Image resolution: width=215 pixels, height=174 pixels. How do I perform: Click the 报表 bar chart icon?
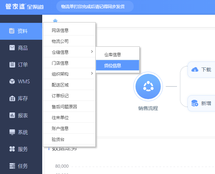[12, 115]
